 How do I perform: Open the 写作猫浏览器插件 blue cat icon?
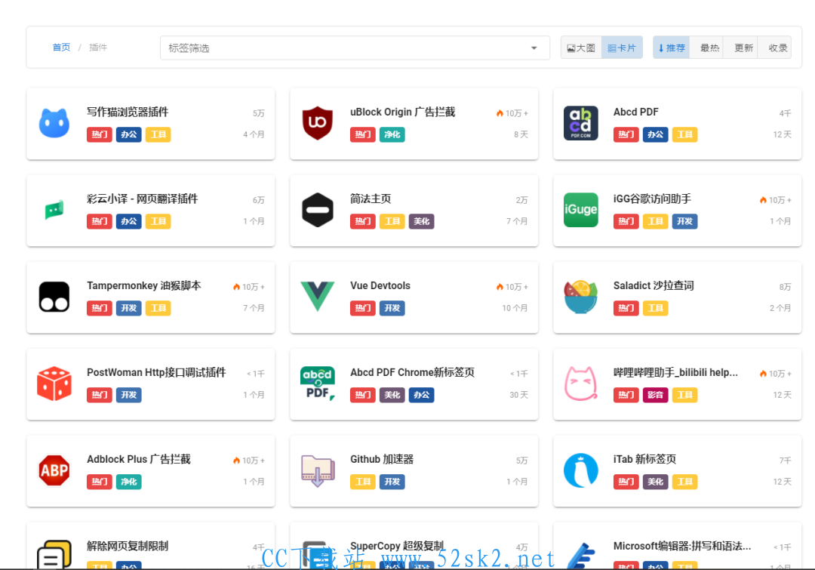coord(54,123)
